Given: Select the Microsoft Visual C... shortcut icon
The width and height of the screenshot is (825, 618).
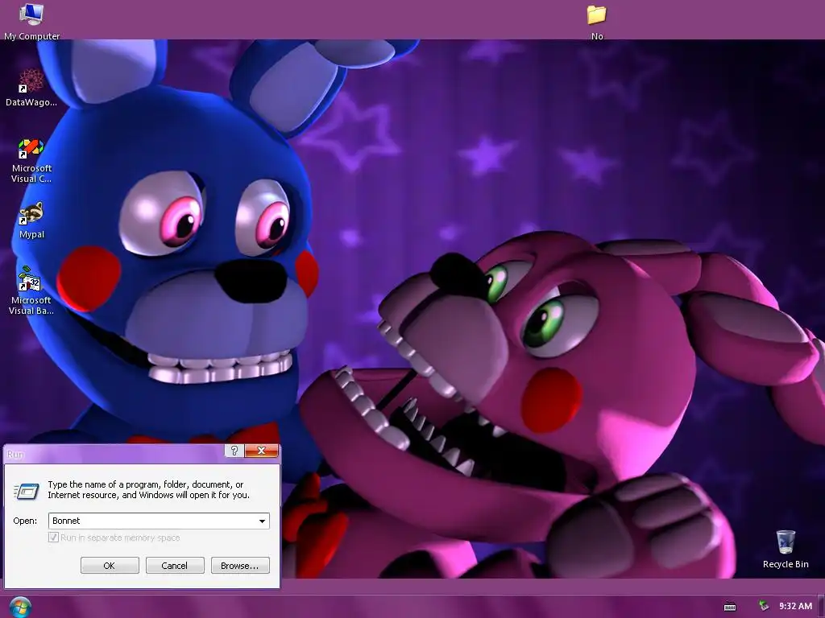Looking at the screenshot, I should click(31, 160).
